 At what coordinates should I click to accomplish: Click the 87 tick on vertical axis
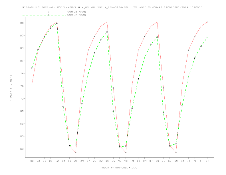(22, 36)
